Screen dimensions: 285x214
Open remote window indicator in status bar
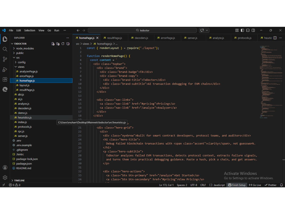pos(4,185)
